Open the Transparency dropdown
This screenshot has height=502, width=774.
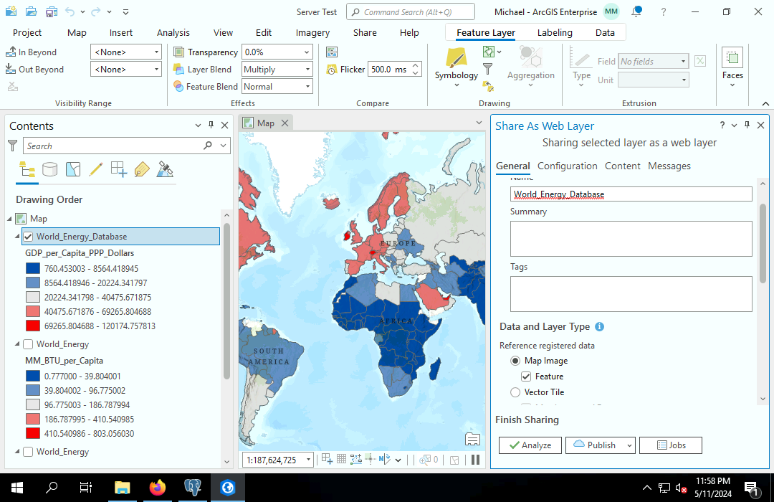click(x=307, y=52)
